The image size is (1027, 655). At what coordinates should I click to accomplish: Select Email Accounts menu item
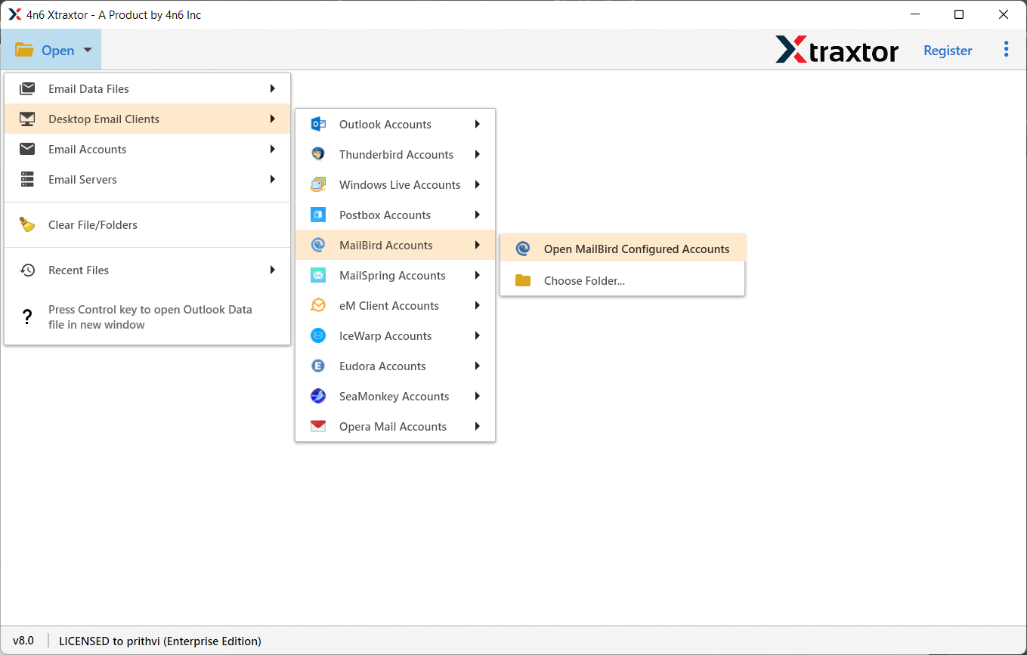88,150
